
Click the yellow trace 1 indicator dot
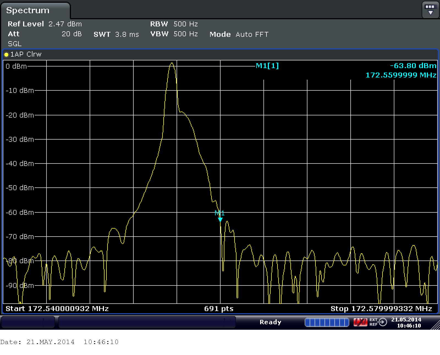(6, 54)
